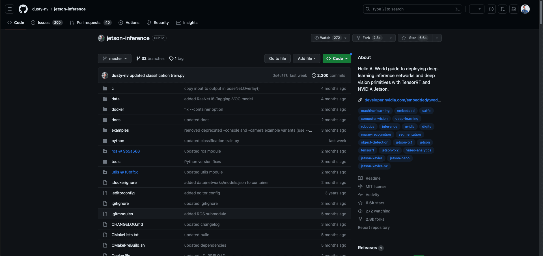Open the repository Activity link
This screenshot has width=543, height=256.
[x=369, y=195]
